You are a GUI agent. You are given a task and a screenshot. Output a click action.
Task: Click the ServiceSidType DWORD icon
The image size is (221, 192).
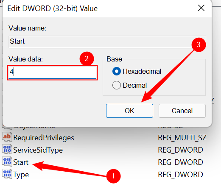click(7, 150)
